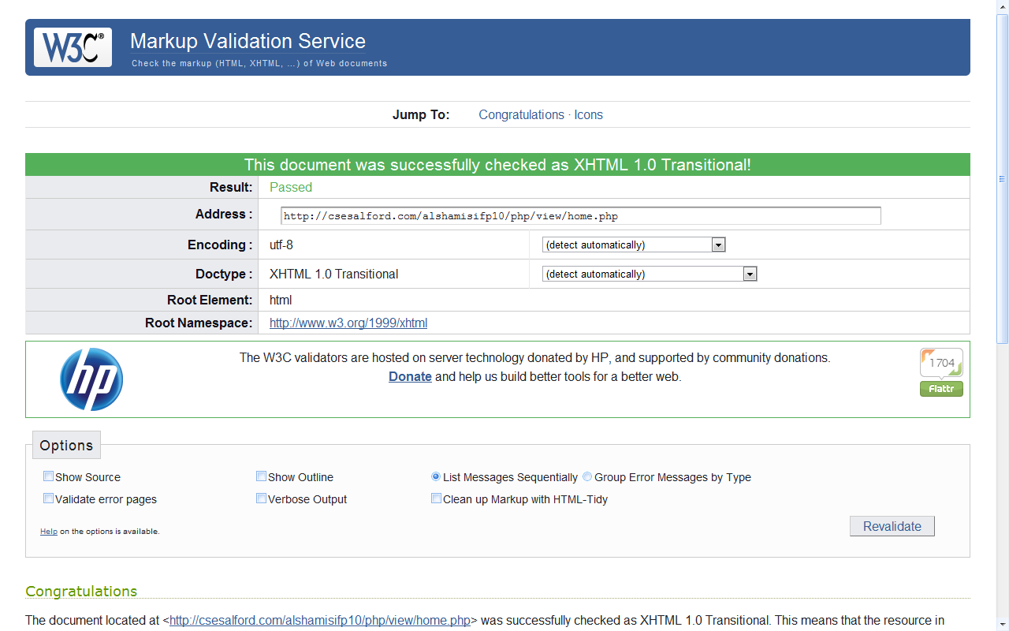Click the Flattr donation button
The image size is (1009, 631).
(941, 388)
